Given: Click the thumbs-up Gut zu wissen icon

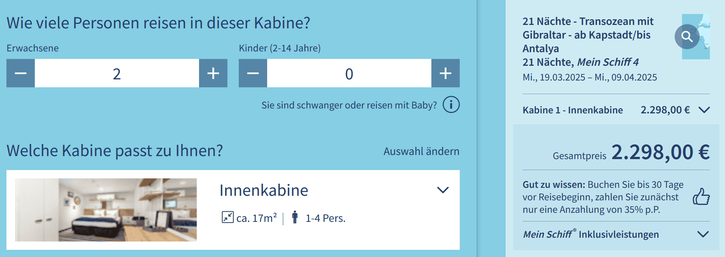Looking at the screenshot, I should click(x=701, y=197).
